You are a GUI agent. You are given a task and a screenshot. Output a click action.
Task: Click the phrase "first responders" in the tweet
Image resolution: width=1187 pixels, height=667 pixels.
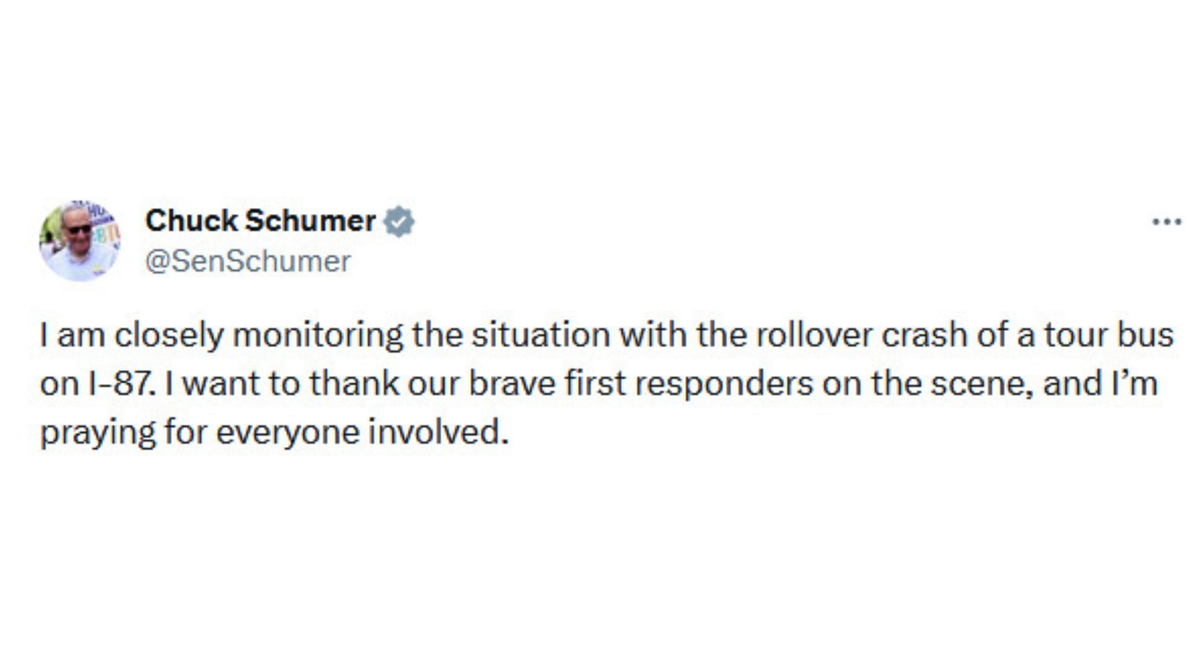tap(688, 384)
